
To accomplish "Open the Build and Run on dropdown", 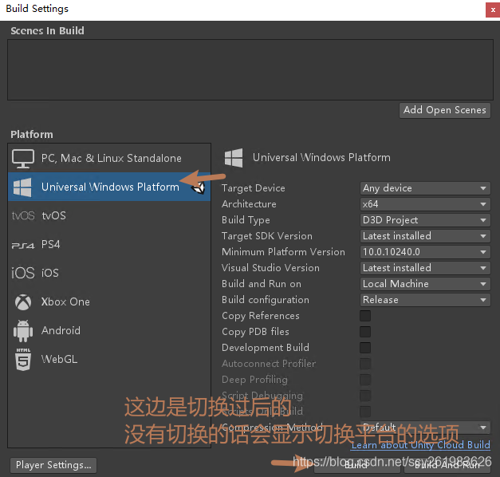I will click(425, 284).
